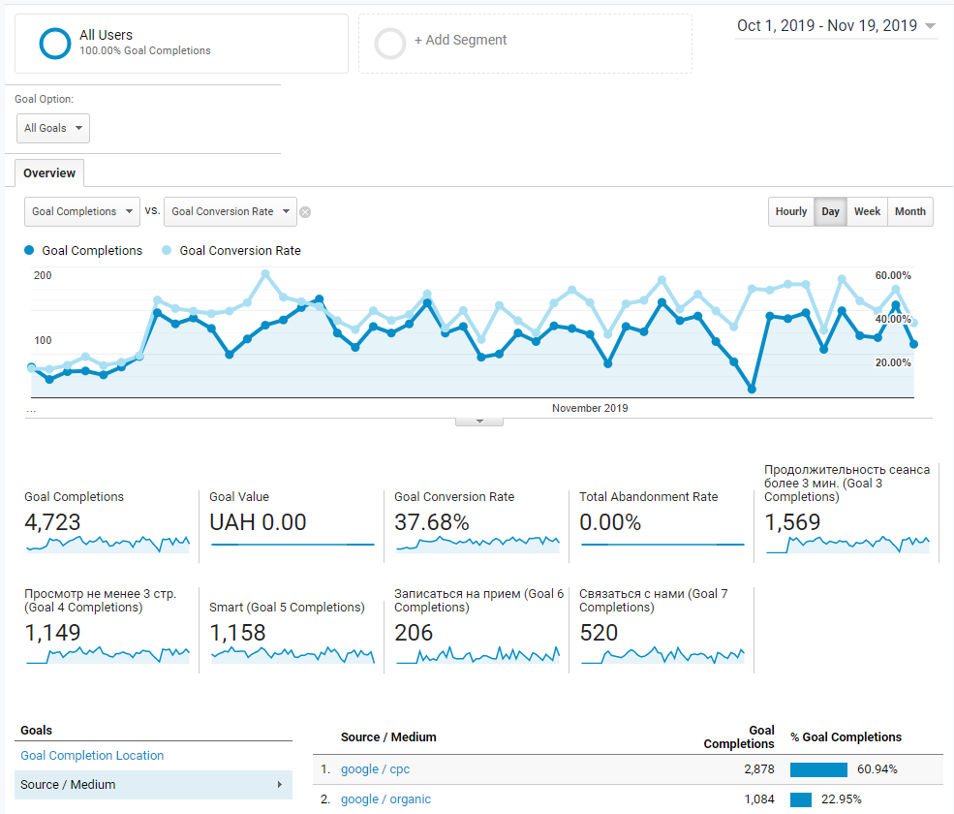The height and width of the screenshot is (814, 954).
Task: Click the dark blue Goal Completions legend dot
Action: pyautogui.click(x=29, y=250)
